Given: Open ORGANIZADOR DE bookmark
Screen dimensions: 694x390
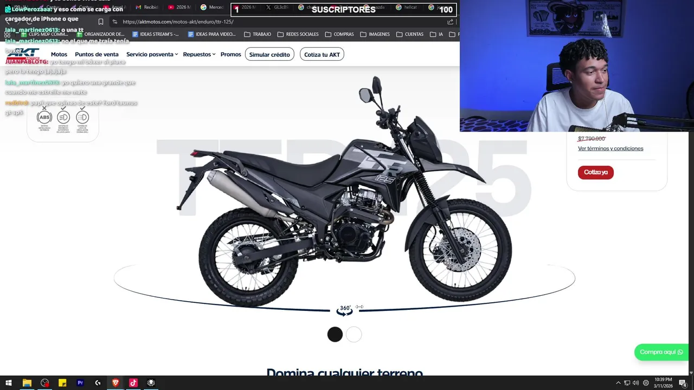Looking at the screenshot, I should 100,34.
